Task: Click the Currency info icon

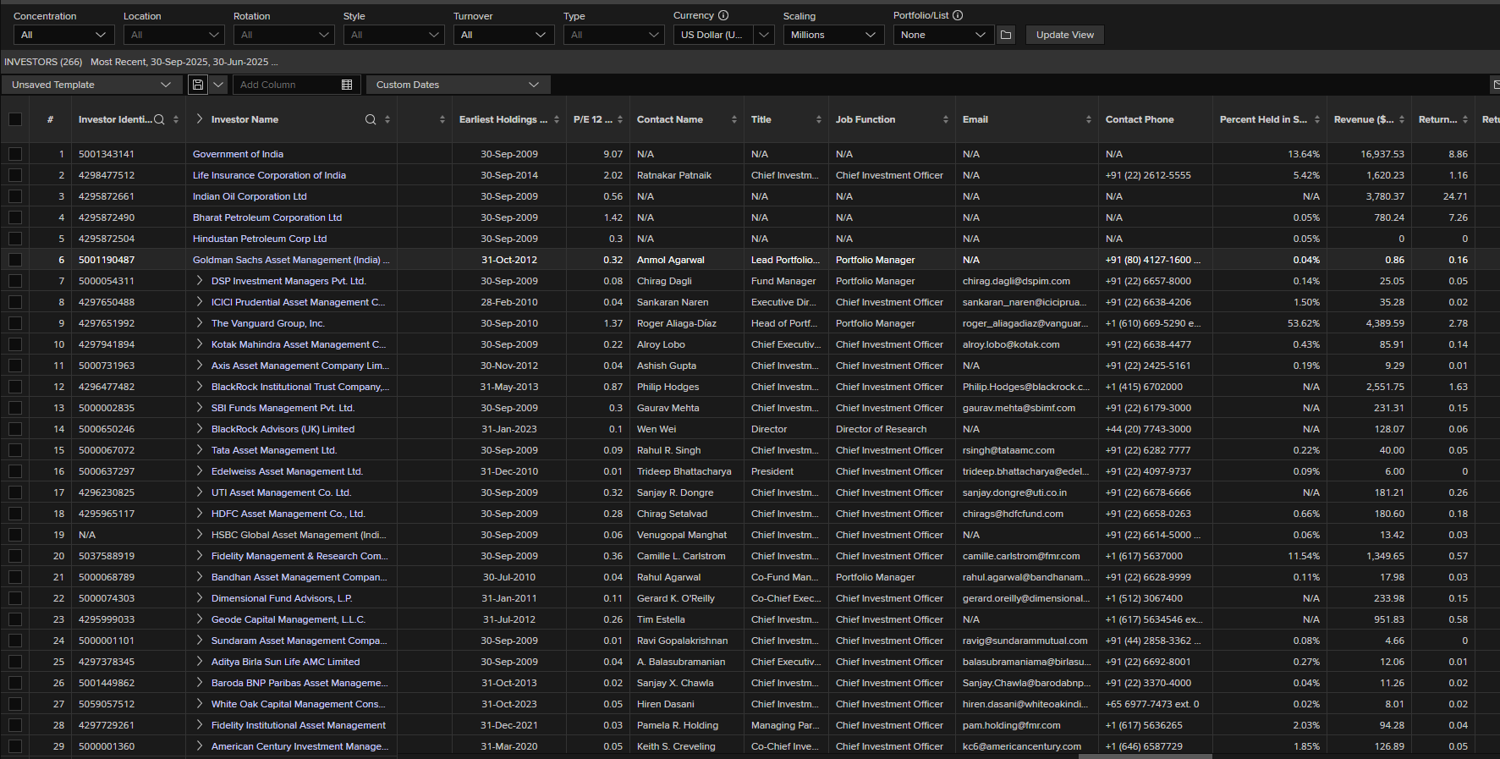Action: [x=723, y=15]
